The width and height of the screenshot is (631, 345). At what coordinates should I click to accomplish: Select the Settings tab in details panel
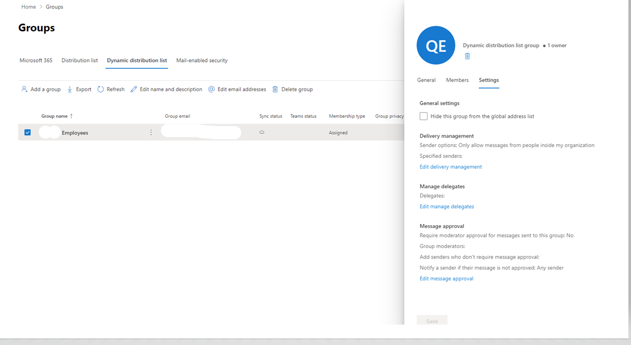(489, 80)
